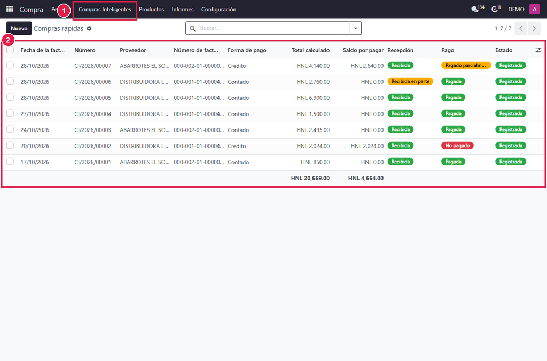547x361 pixels.
Task: Sort by Número column header
Action: coord(85,50)
